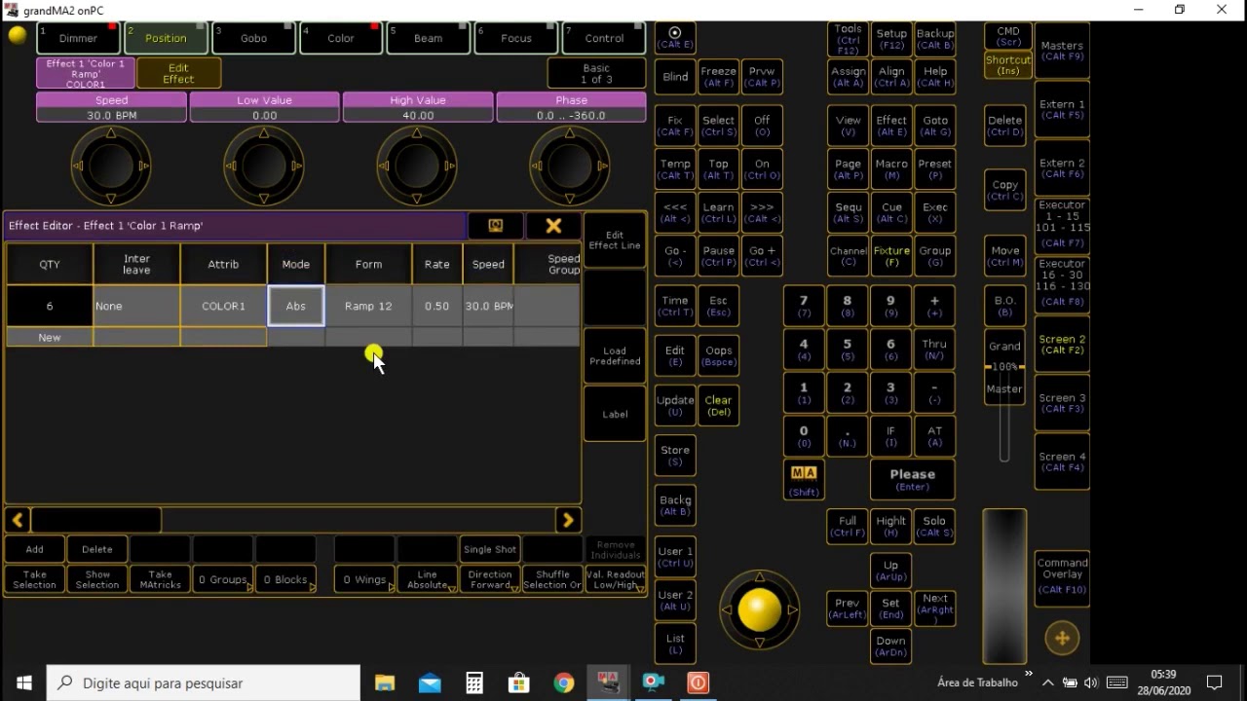This screenshot has width=1247, height=701.
Task: Click the Take Selection button
Action: tap(35, 579)
